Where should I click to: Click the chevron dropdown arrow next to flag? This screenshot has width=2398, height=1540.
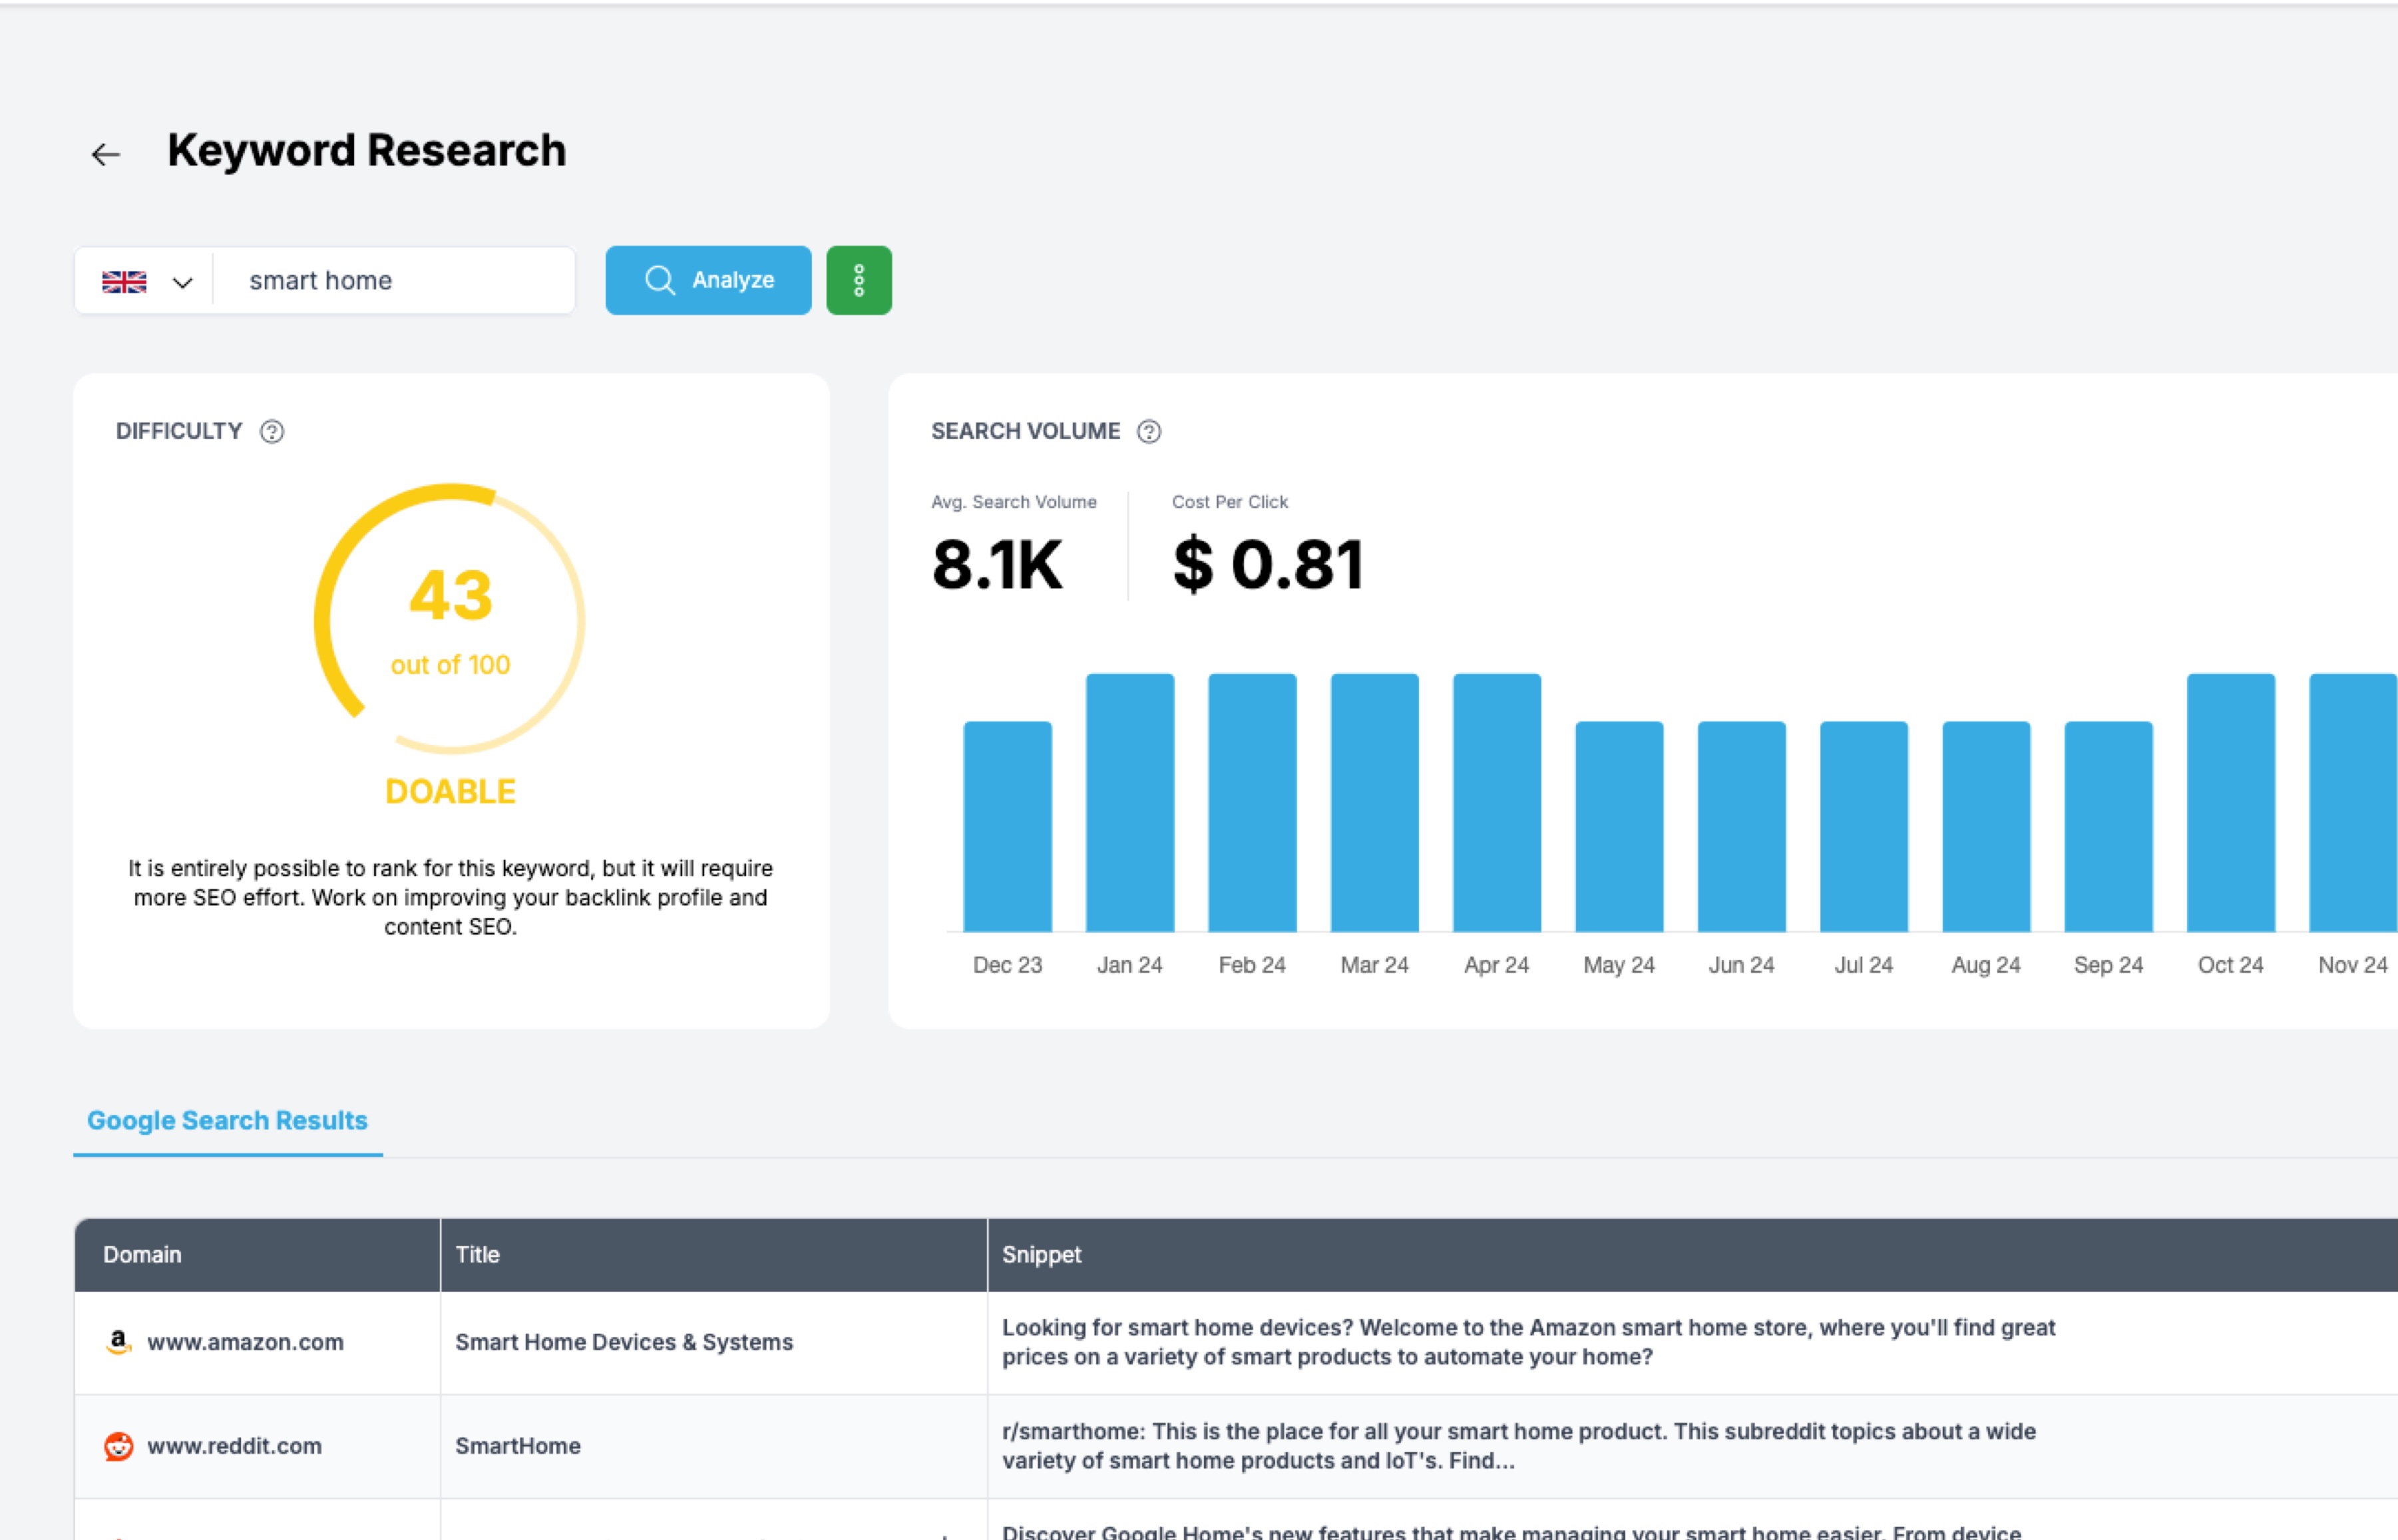175,279
